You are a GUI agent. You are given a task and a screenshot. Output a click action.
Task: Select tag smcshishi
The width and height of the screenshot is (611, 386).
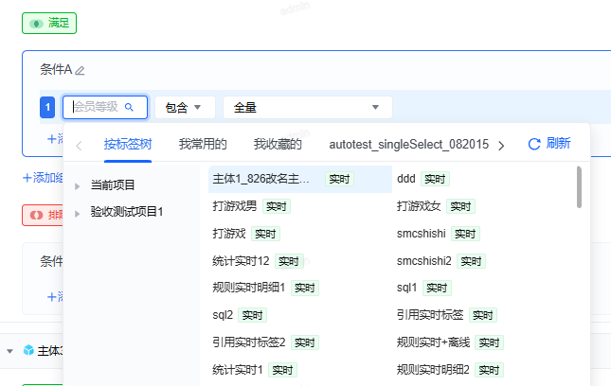pyautogui.click(x=422, y=234)
